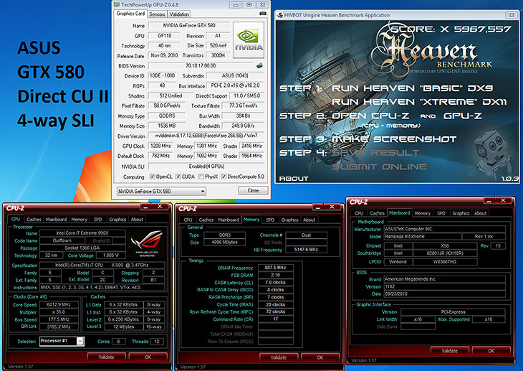The height and width of the screenshot is (371, 523).
Task: Click the robot mascot in Heaven window
Action: [493, 154]
